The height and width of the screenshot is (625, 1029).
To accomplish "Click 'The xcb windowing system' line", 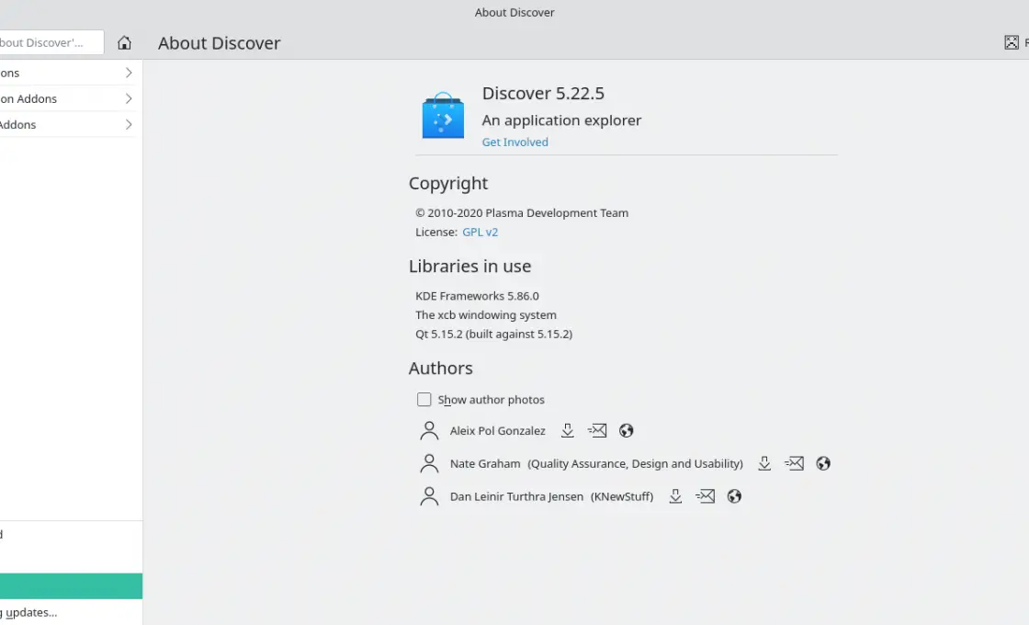I will pos(486,315).
